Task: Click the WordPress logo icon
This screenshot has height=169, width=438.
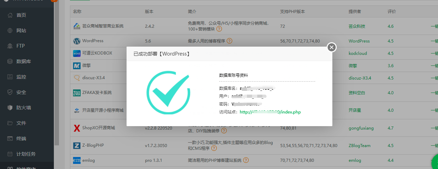Action: [x=77, y=41]
